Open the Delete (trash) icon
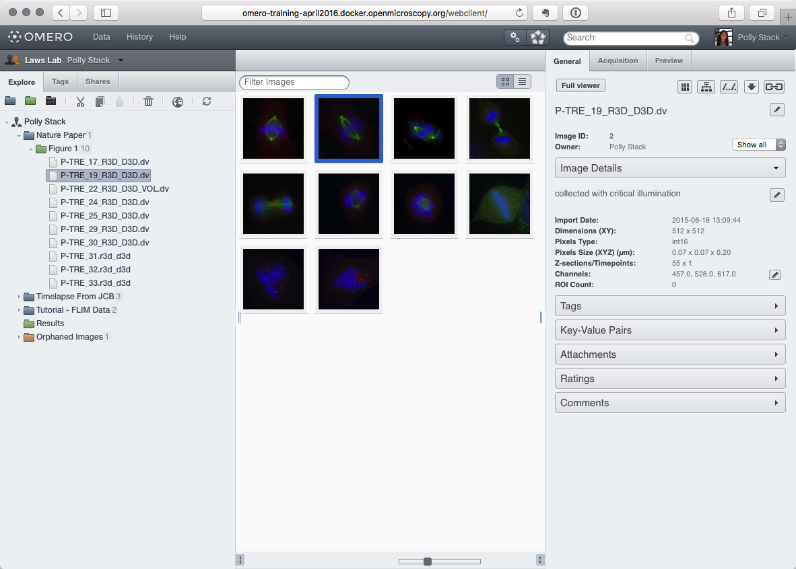The height and width of the screenshot is (569, 796). [x=148, y=102]
